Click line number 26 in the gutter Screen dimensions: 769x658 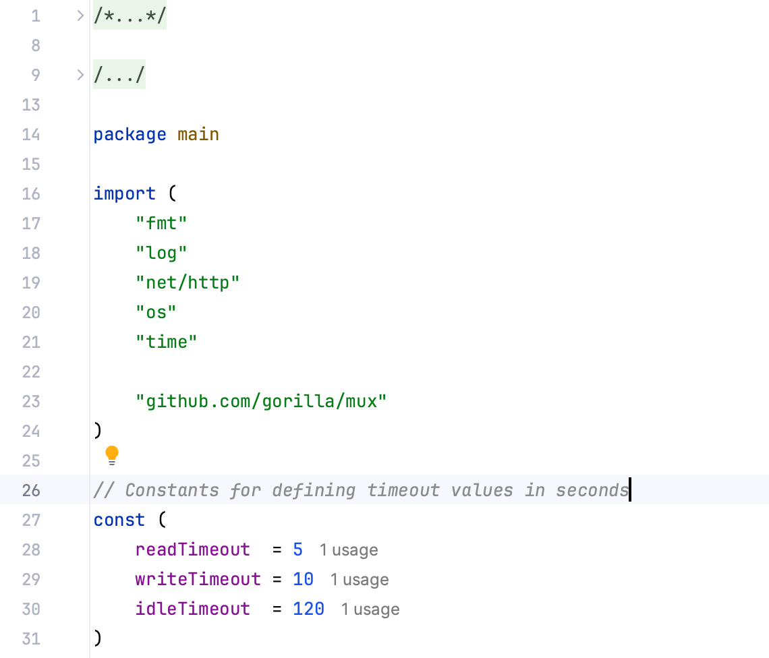(x=31, y=490)
